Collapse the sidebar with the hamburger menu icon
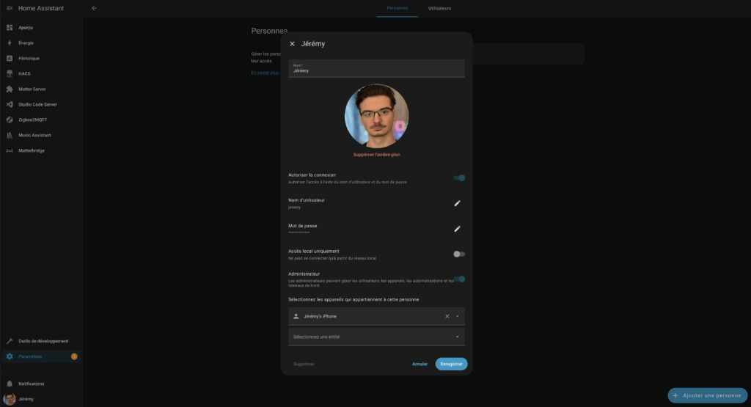Viewport: 751px width, 407px height. [10, 8]
